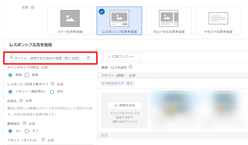Expand the 広告プレビュー panel
This screenshot has width=248, height=145.
(x=121, y=57)
